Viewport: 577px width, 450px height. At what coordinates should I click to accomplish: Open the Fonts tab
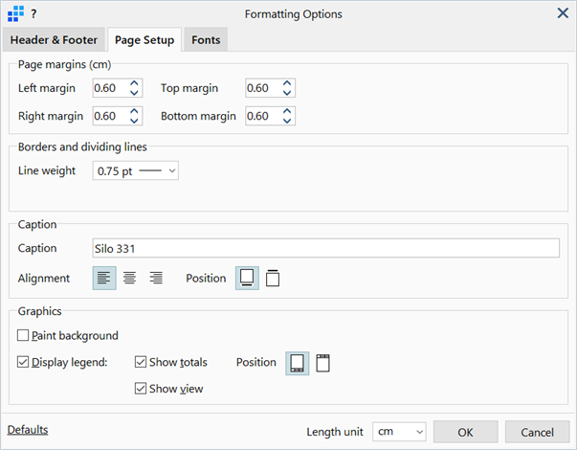click(206, 40)
